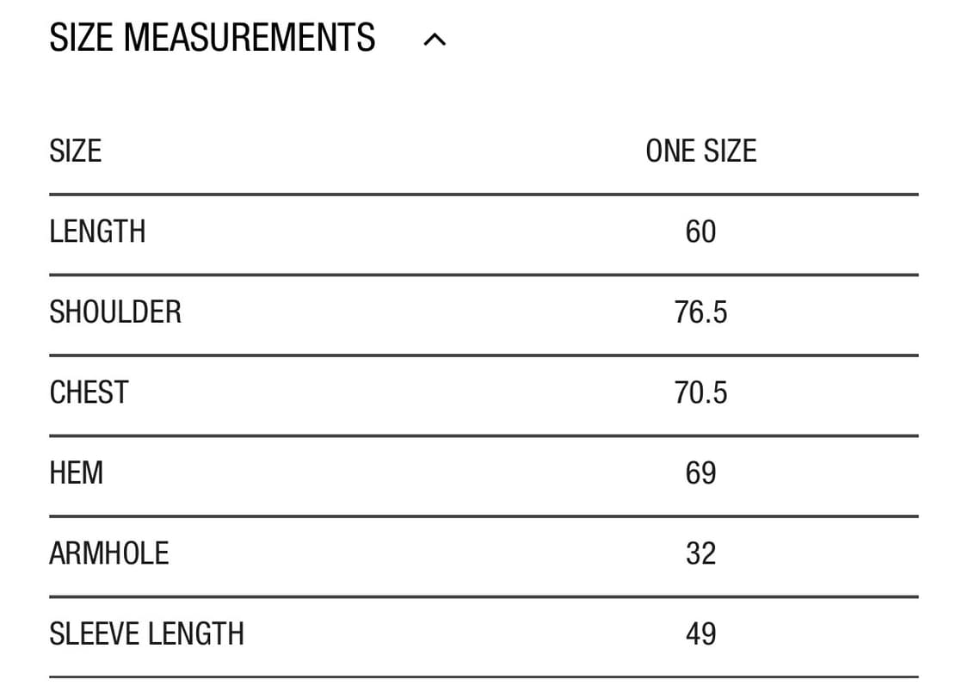
Task: Select the ARMHOLE row label
Action: [109, 553]
